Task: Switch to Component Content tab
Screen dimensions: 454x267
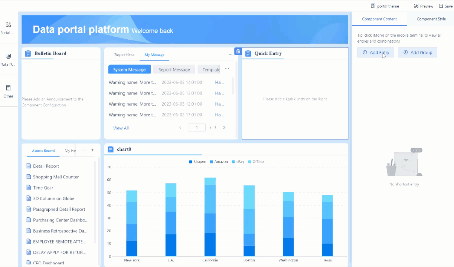Action: pyautogui.click(x=379, y=19)
